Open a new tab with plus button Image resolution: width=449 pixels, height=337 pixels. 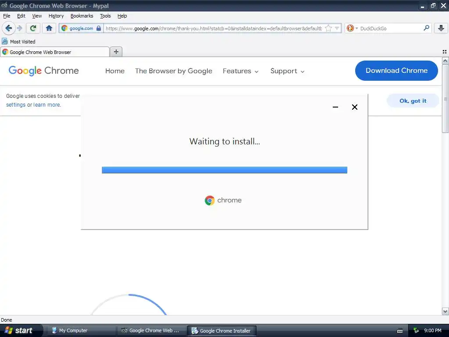pos(116,52)
